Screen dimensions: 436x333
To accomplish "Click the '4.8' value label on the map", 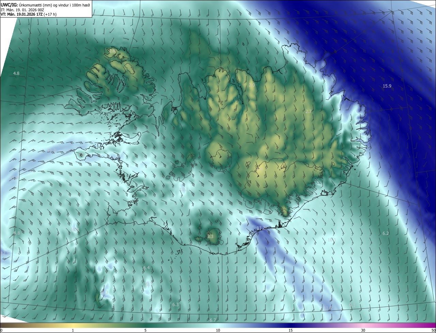I will point(16,74).
